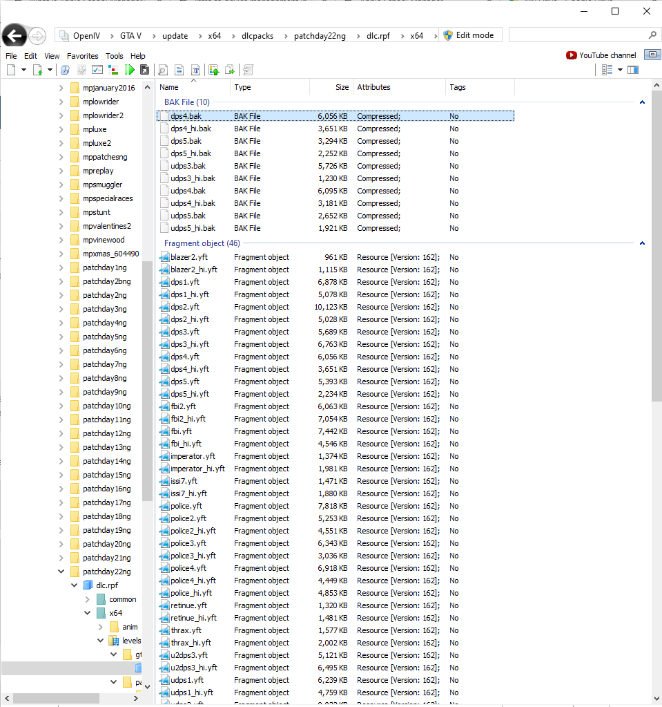Viewport: 662px width, 707px height.
Task: Navigate to dlc.rpf in the breadcrumb
Action: coord(378,36)
